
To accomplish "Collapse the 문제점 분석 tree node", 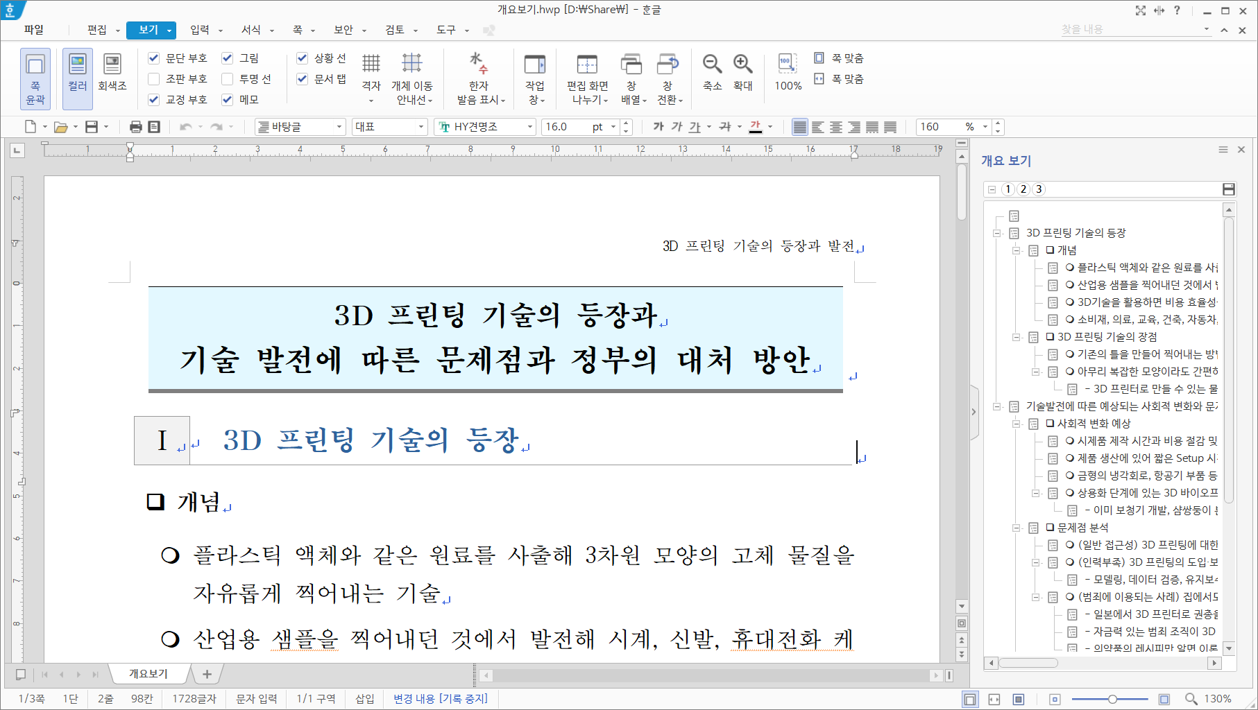I will 1017,528.
